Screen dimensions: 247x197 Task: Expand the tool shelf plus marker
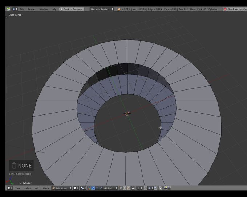point(6,17)
